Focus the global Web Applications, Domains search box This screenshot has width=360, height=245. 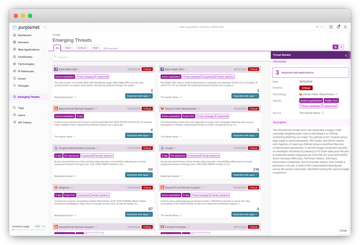click(250, 27)
